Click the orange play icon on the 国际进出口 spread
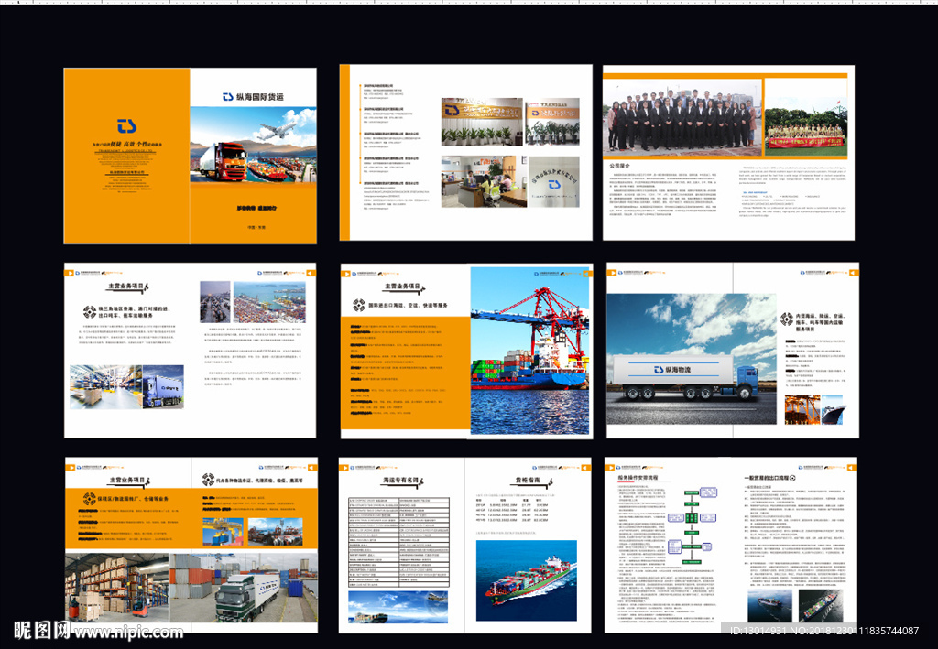The image size is (938, 649). (345, 274)
